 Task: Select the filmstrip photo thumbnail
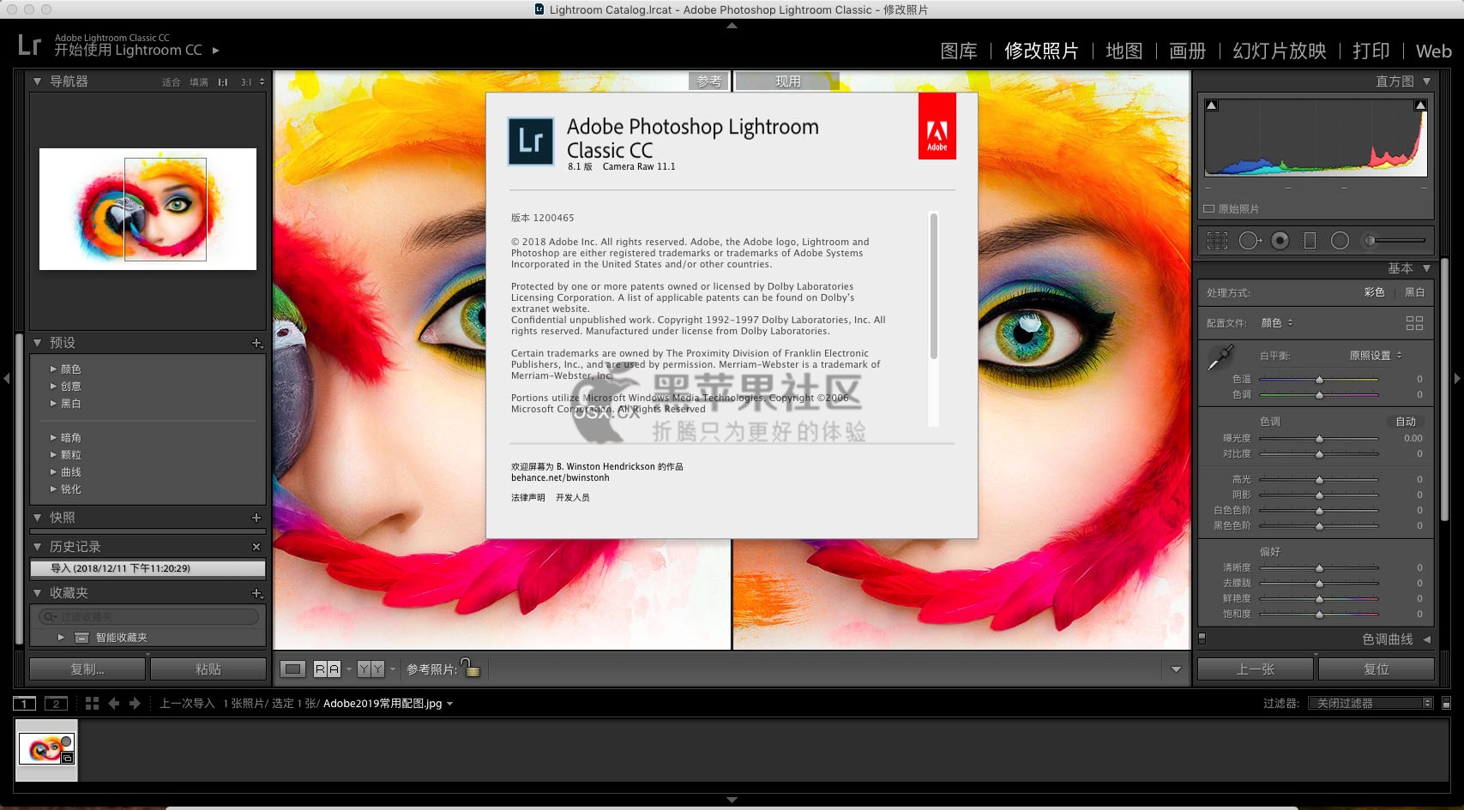(47, 750)
